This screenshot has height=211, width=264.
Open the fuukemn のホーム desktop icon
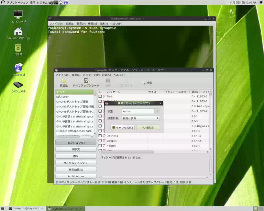point(18,31)
